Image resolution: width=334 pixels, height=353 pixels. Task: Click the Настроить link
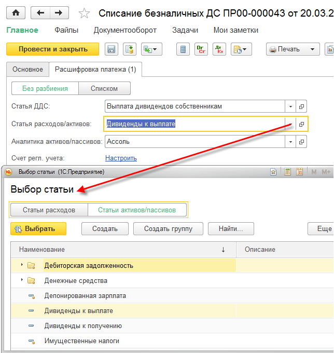(121, 158)
